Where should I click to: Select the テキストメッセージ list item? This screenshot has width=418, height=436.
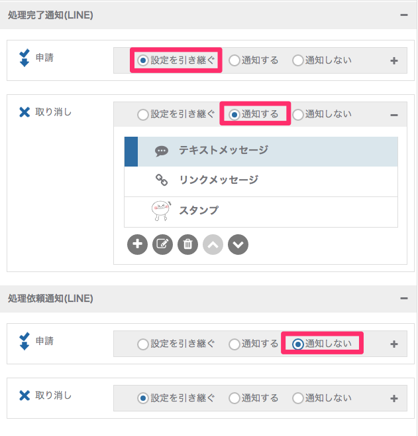click(x=261, y=151)
